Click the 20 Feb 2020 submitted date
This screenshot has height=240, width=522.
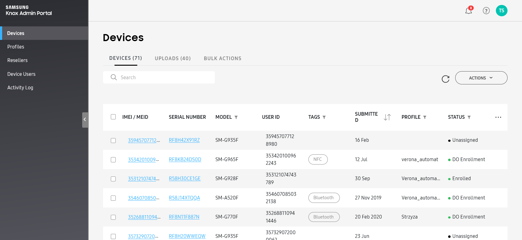tap(368, 217)
